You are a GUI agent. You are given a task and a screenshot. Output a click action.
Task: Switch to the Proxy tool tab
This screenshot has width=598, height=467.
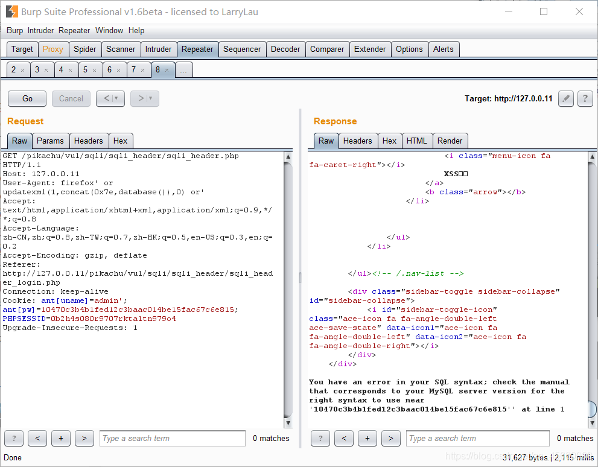coord(53,49)
